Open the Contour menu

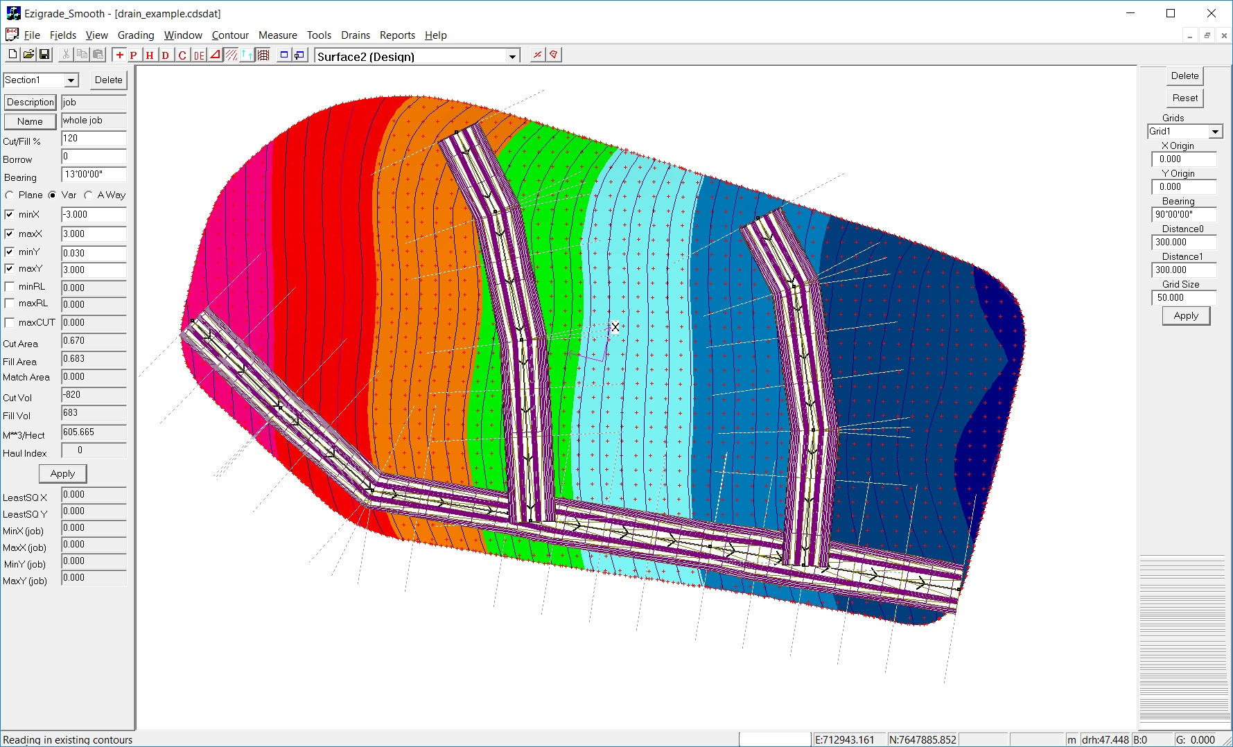(230, 35)
